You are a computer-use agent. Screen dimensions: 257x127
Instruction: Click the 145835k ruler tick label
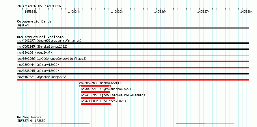click(x=117, y=12)
